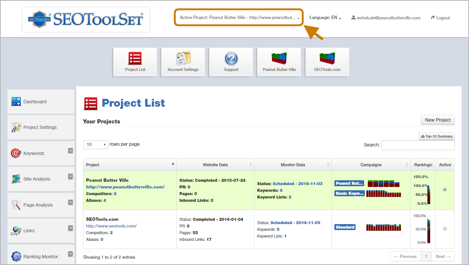This screenshot has height=265, width=469.
Task: Open the SEOTools.com project tile
Action: [x=327, y=62]
